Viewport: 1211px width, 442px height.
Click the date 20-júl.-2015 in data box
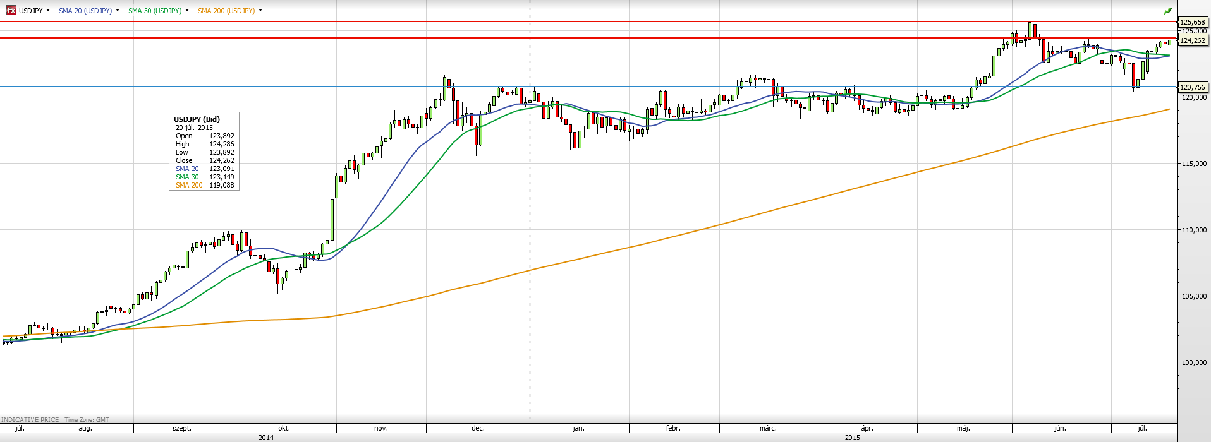(194, 128)
